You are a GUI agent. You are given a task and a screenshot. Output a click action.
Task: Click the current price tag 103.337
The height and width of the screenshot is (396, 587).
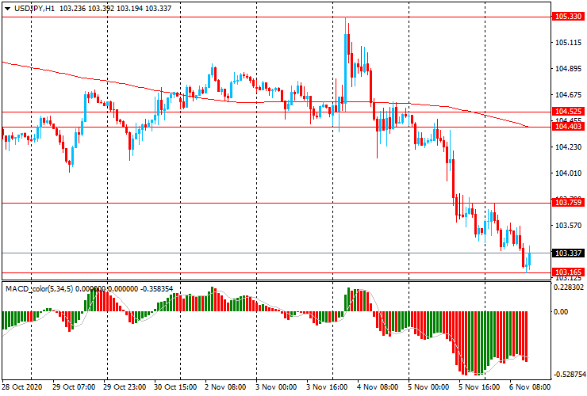(x=568, y=253)
